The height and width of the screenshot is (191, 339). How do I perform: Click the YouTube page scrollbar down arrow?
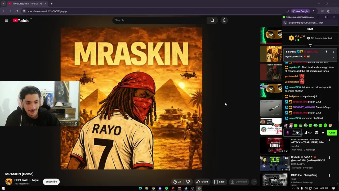pyautogui.click(x=337, y=184)
